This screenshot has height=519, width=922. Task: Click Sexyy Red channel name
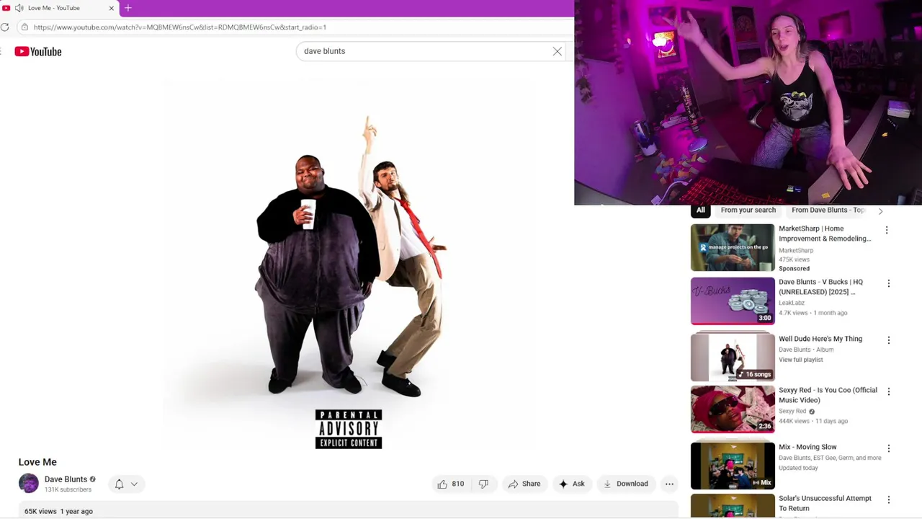pyautogui.click(x=792, y=411)
